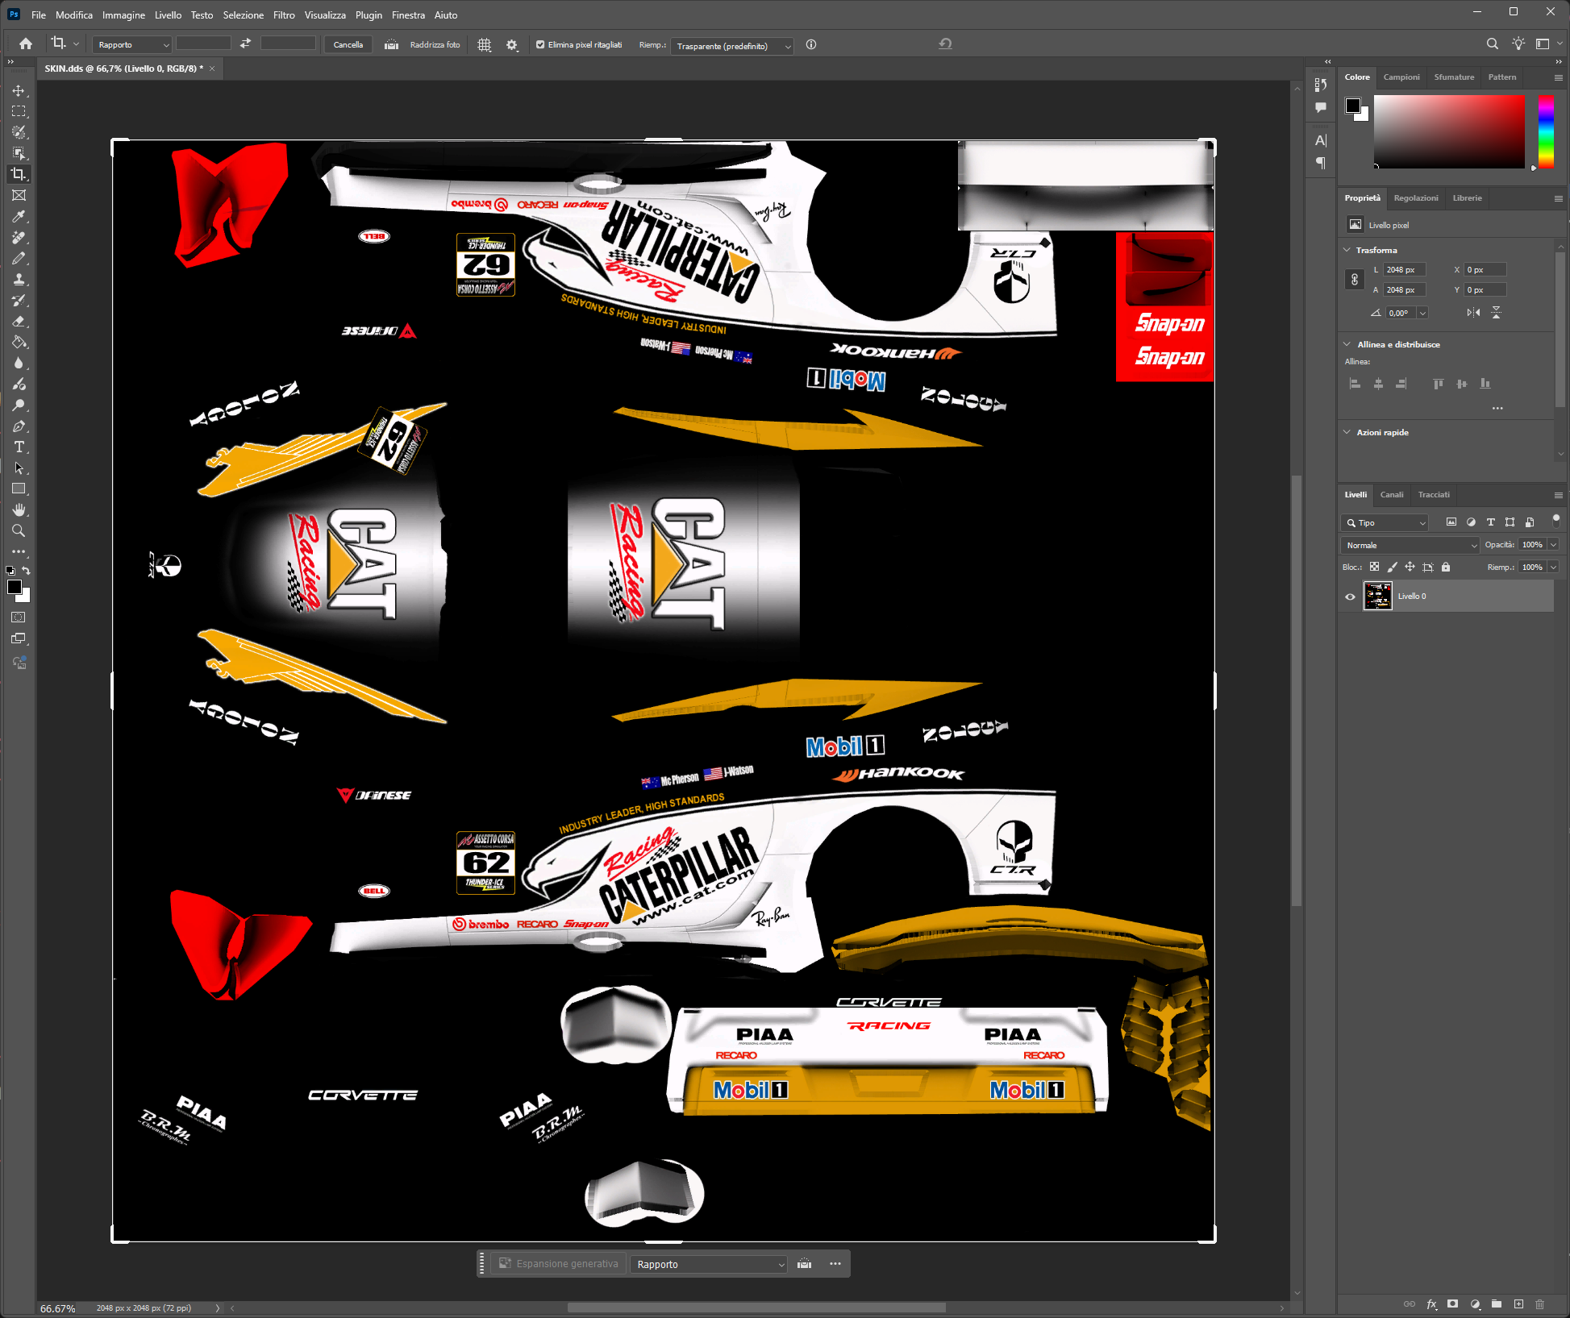Viewport: 1570px width, 1318px height.
Task: Activate the Hand tool
Action: point(19,509)
